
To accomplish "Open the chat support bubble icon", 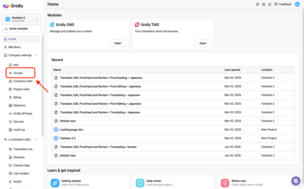I will coord(295,181).
